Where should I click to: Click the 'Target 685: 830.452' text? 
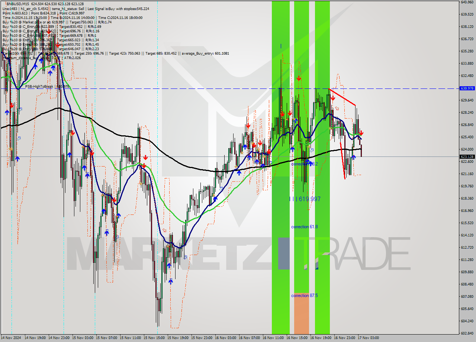tap(162, 53)
